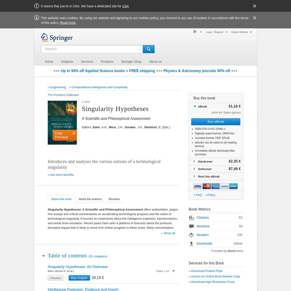Screen dimensions: 291x291
Task: Click the Buy eBook button
Action: click(x=216, y=122)
